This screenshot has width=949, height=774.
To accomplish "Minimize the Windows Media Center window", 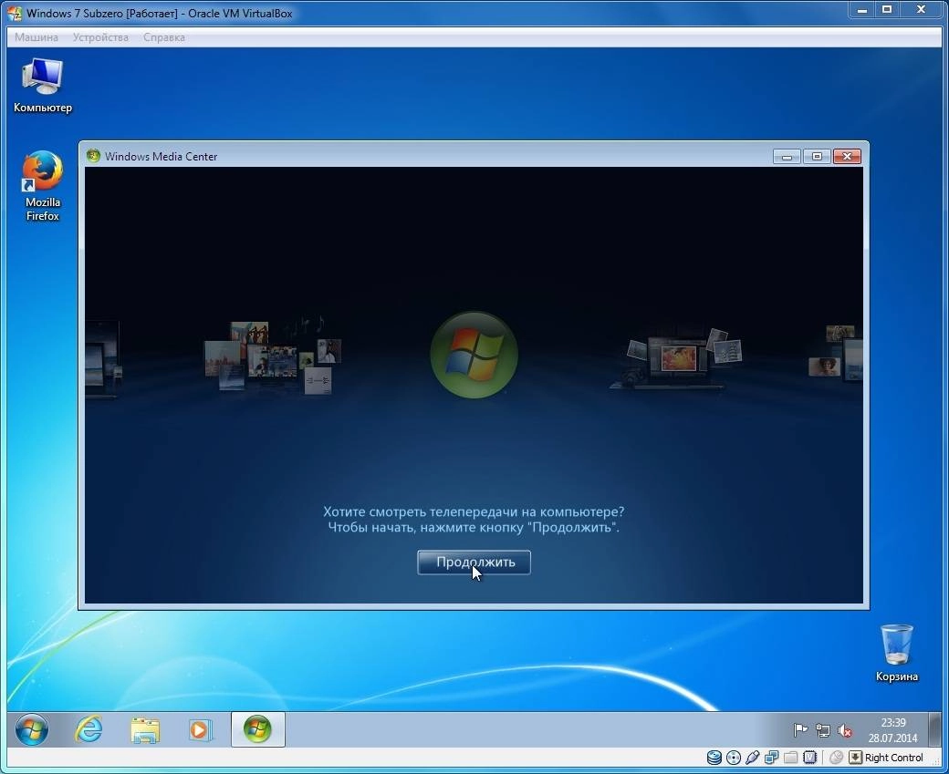I will click(x=787, y=157).
